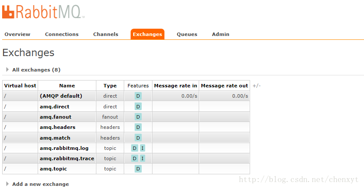364x188 pixels.
Task: Click the RabbitMQ logo
Action: click(43, 12)
